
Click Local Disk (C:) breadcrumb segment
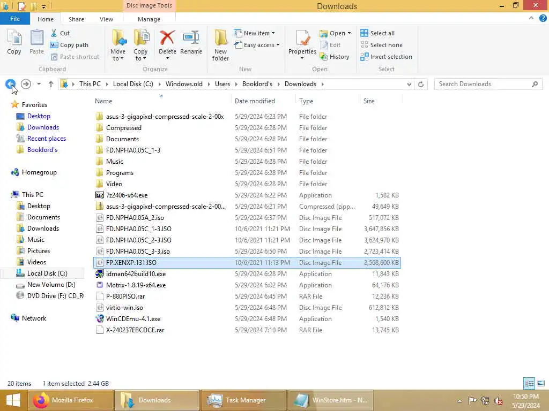click(133, 84)
